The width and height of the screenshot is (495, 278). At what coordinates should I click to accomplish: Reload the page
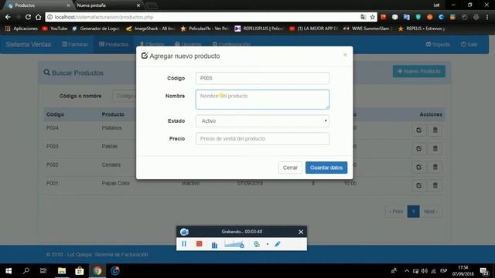pos(28,17)
